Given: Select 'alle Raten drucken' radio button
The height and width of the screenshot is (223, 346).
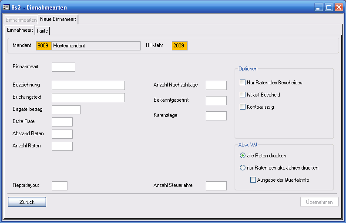Looking at the screenshot, I should (243, 156).
